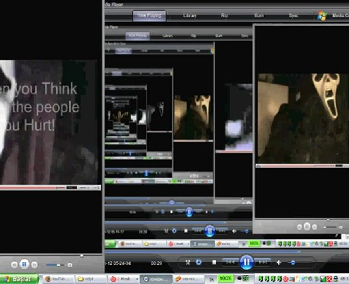Open the Başlat start menu
Viewport: 349px width, 284px height.
click(19, 279)
